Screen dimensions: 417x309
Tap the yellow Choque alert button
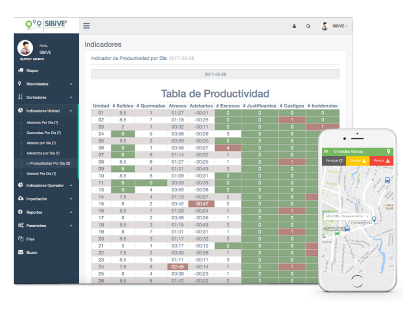(358, 160)
